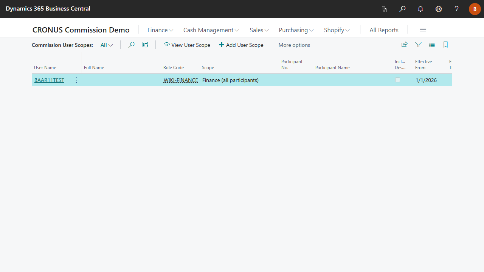
Task: Change list layout view icon
Action: point(432,45)
